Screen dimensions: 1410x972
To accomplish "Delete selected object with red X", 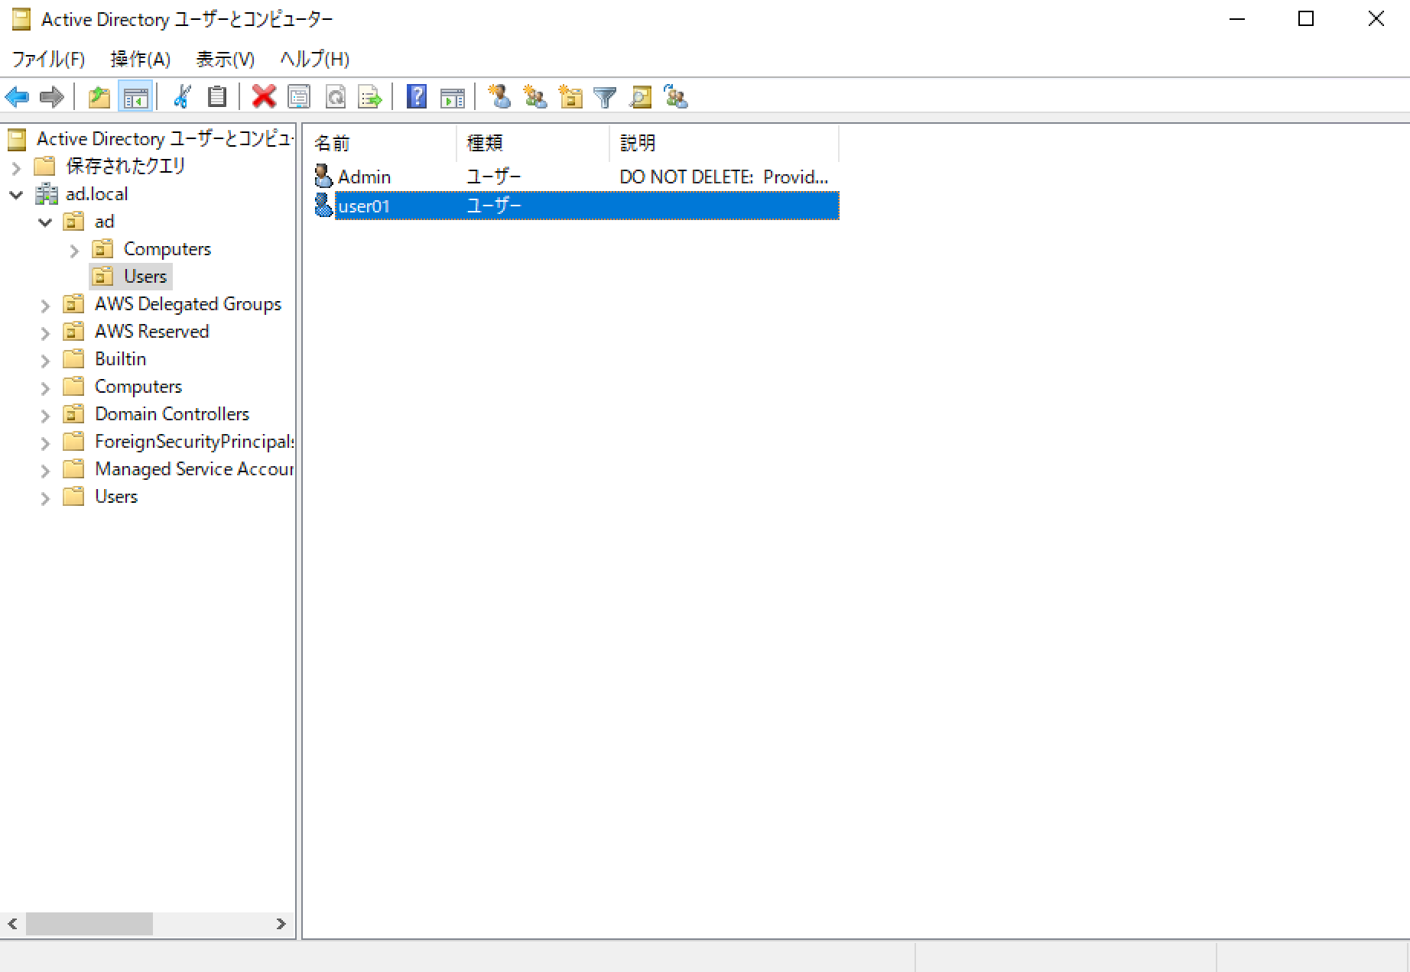I will pos(264,97).
